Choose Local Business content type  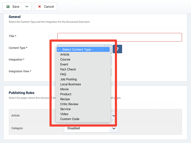pos(83,84)
